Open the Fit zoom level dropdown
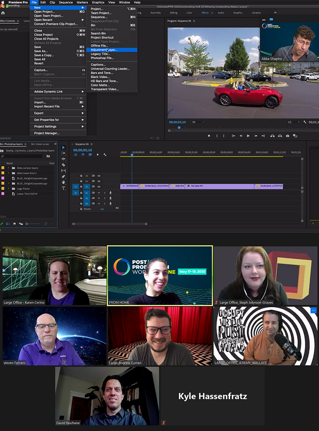Viewport: 319px width, 431px height. coord(198,122)
